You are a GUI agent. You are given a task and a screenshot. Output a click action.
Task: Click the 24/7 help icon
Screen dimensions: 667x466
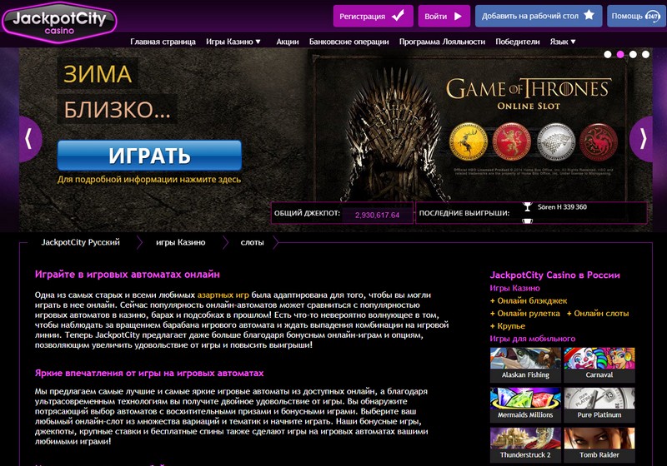click(652, 16)
